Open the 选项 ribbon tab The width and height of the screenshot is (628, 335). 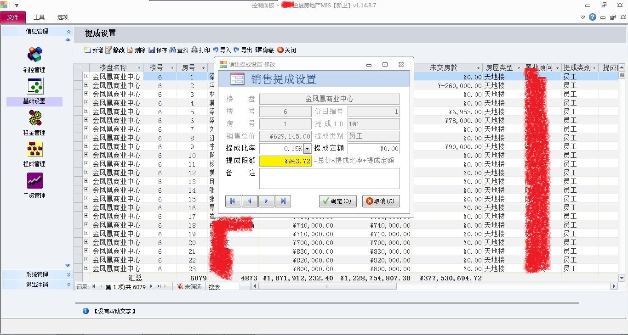(63, 17)
